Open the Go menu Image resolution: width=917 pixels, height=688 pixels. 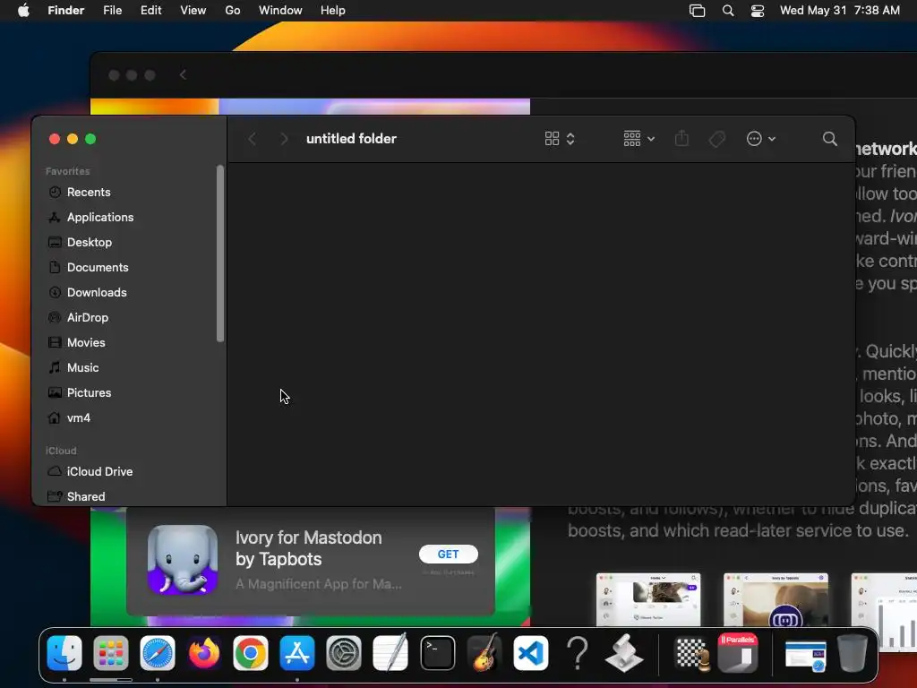click(233, 11)
